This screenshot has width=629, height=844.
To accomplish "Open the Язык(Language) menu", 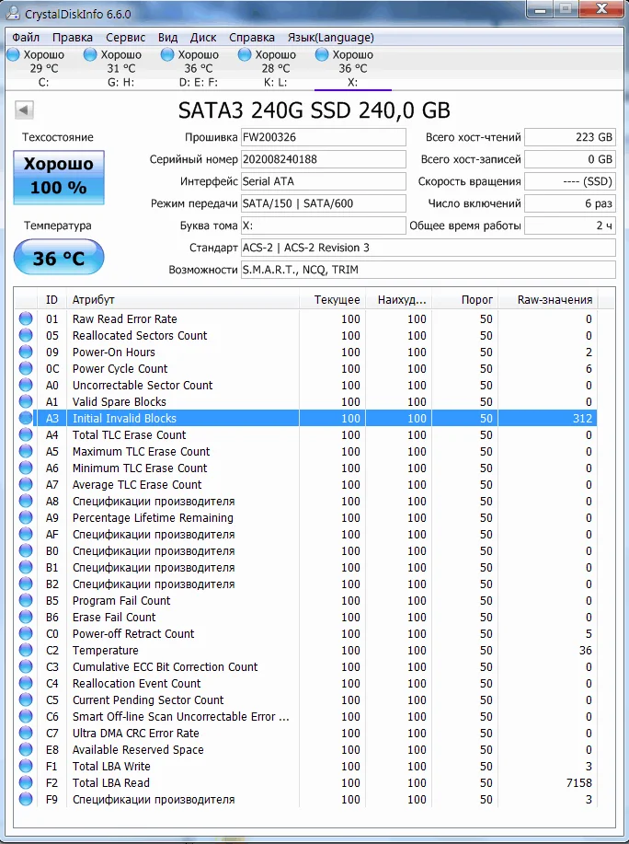I will tap(331, 37).
